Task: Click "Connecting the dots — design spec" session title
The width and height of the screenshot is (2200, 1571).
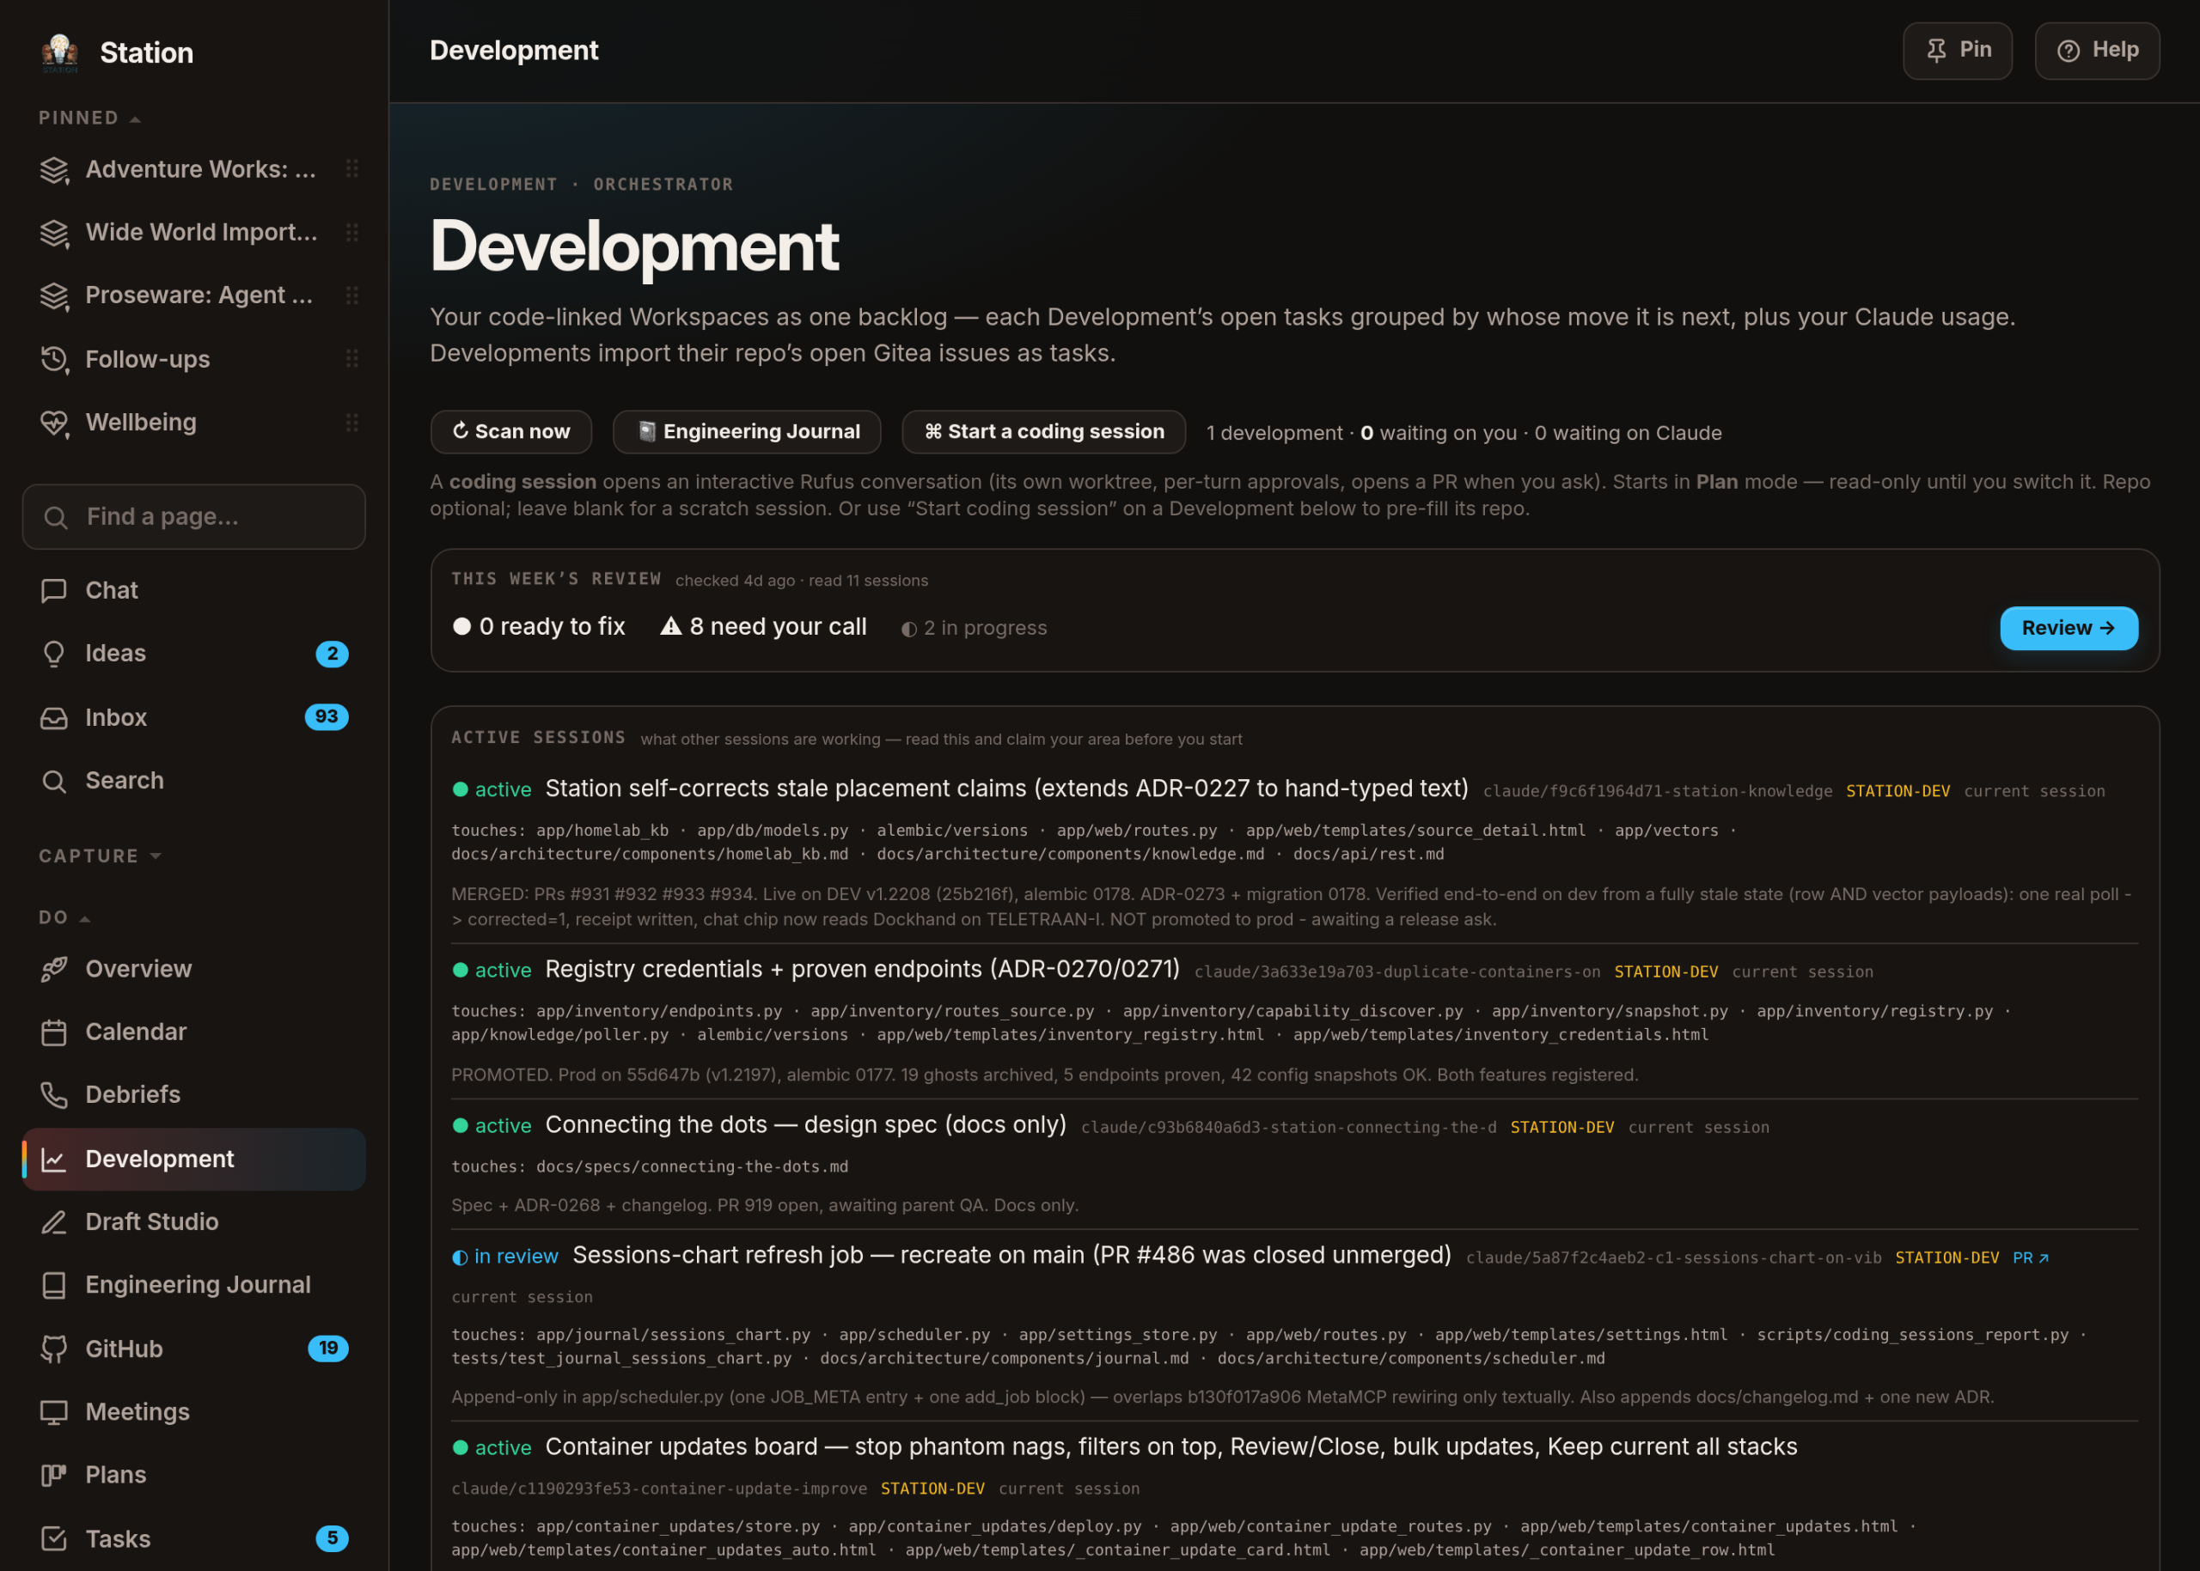Action: [x=805, y=1125]
